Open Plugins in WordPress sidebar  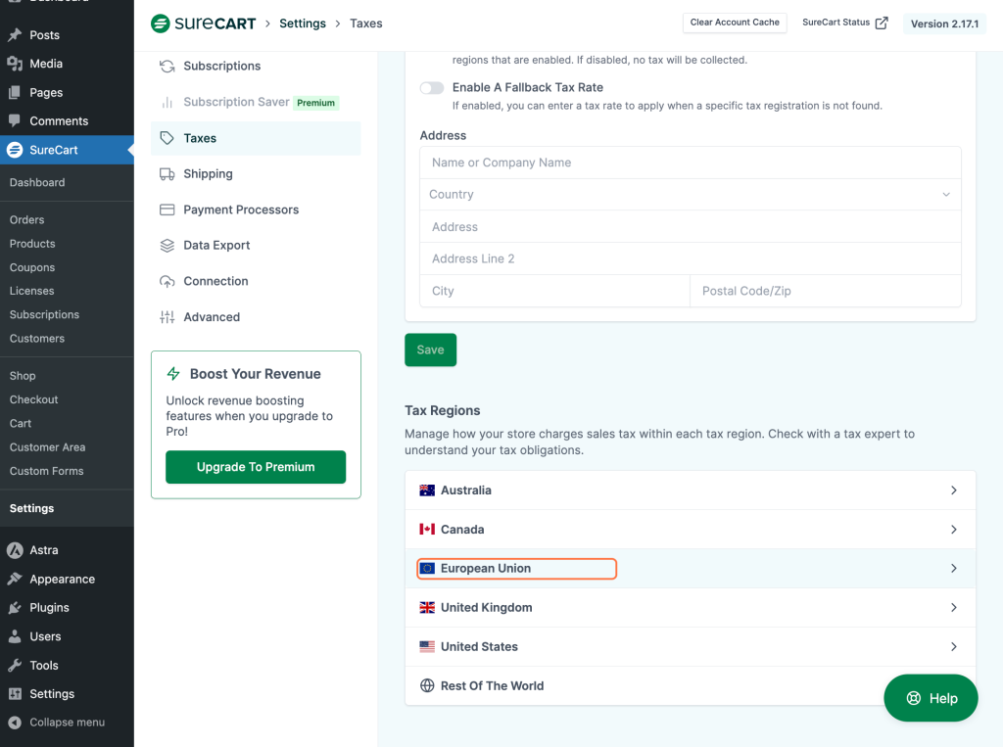[x=49, y=608]
